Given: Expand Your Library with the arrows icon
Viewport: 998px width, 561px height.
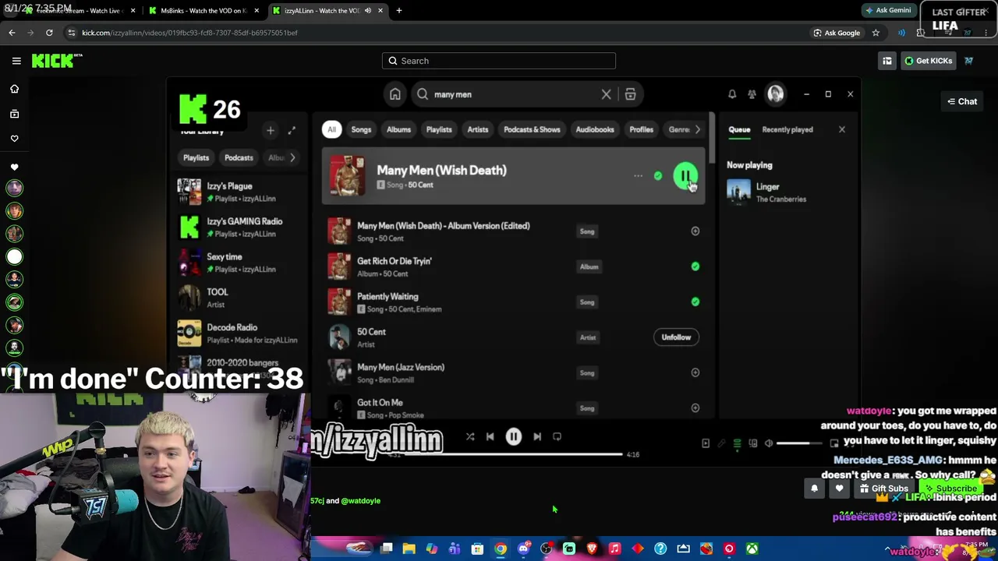Looking at the screenshot, I should click(x=292, y=130).
